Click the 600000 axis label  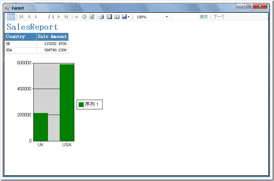pos(24,63)
